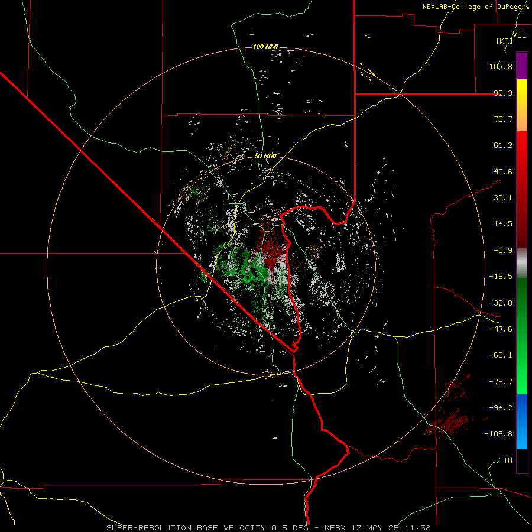Pick the purple segment of the velocity color bar
The height and width of the screenshot is (532, 532).
click(522, 66)
